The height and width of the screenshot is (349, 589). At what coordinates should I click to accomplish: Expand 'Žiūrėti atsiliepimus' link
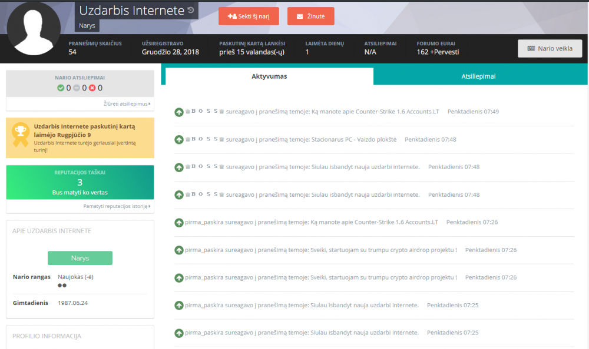126,104
